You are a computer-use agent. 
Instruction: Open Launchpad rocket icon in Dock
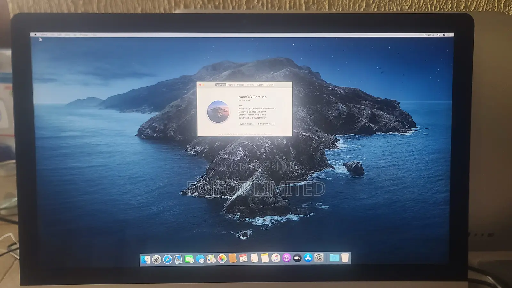click(156, 259)
